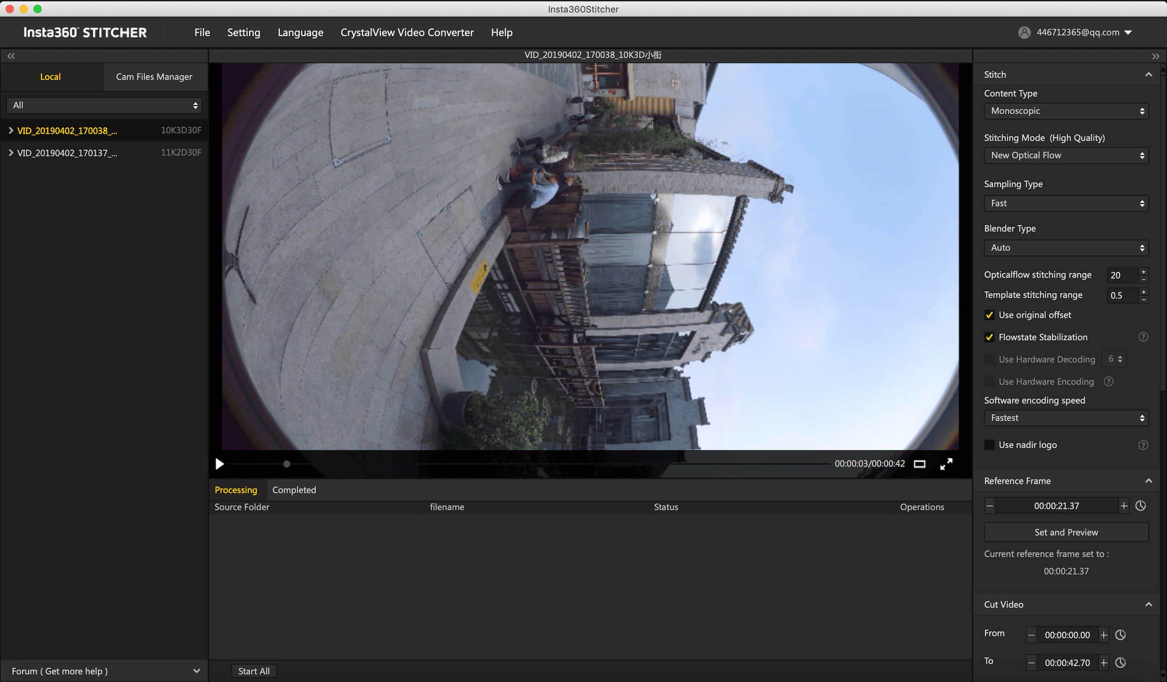
Task: Click the user account avatar icon
Action: [x=1024, y=32]
